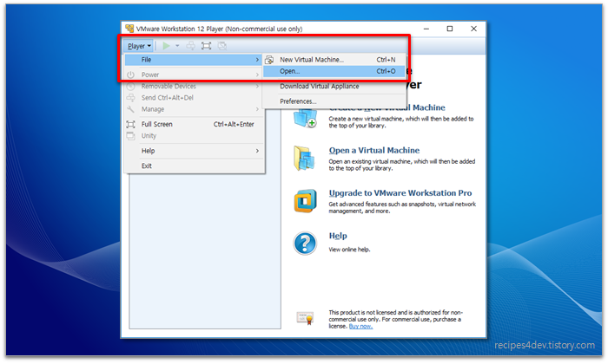Select Power in the Player menu
Screen dimensions: 608x364
[194, 75]
